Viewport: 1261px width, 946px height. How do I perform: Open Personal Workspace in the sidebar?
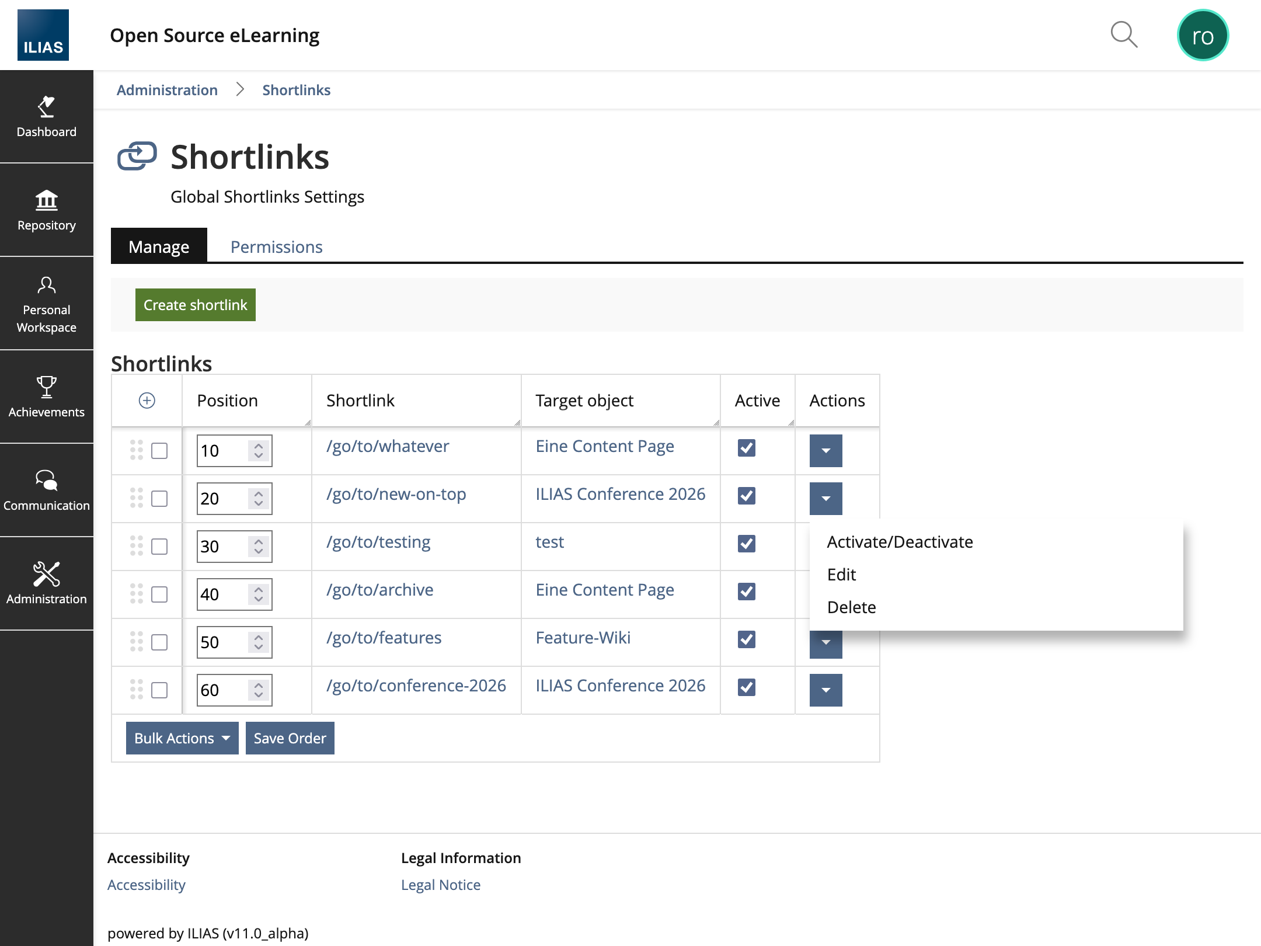[x=46, y=304]
